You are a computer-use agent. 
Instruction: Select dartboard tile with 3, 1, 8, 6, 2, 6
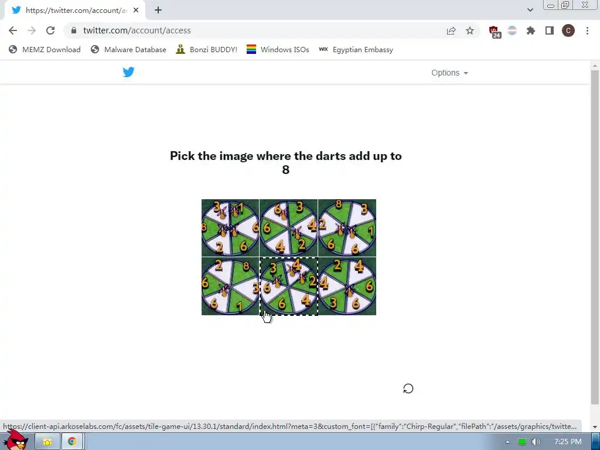point(230,228)
